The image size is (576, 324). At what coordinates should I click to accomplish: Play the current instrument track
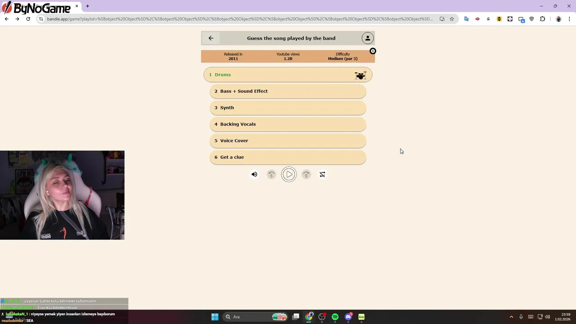[x=289, y=175]
